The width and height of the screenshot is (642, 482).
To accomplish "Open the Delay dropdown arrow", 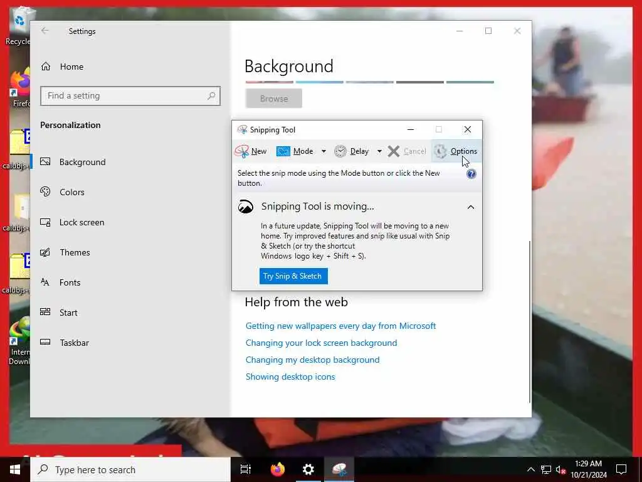I will [379, 151].
